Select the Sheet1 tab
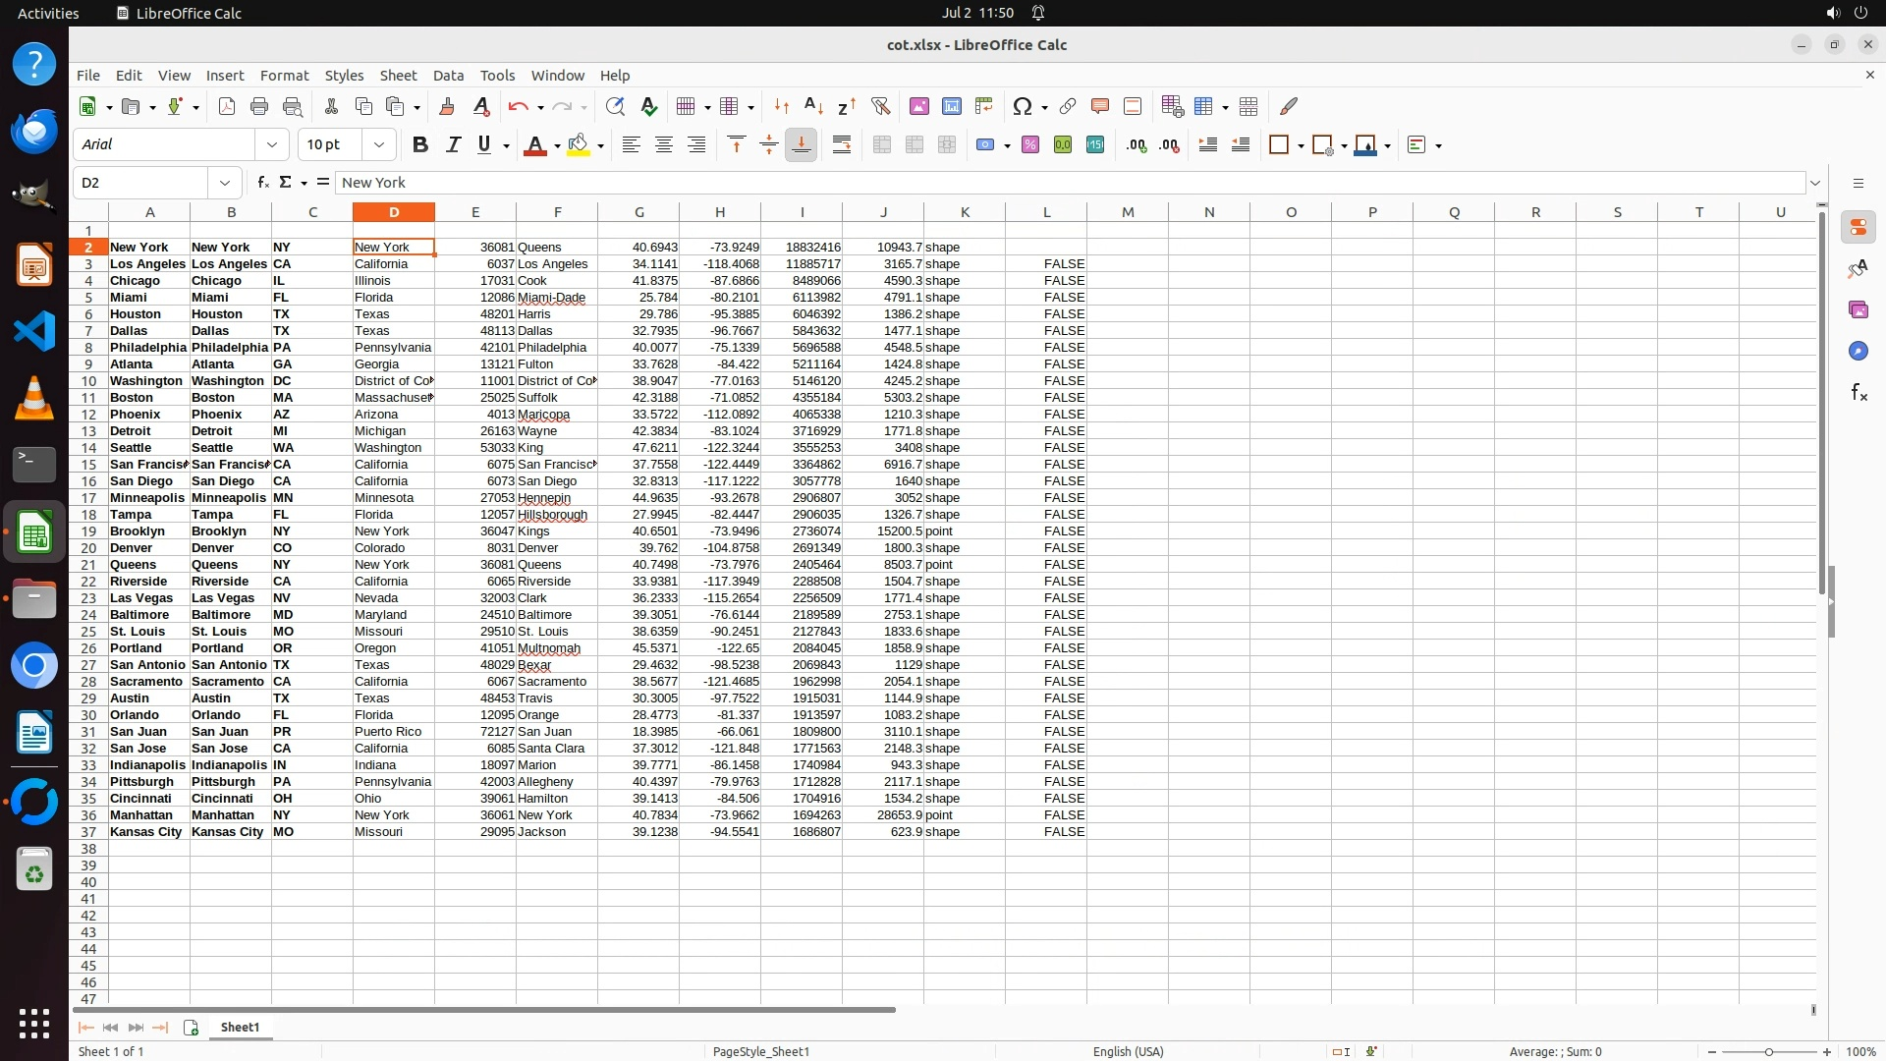The width and height of the screenshot is (1886, 1061). click(240, 1027)
